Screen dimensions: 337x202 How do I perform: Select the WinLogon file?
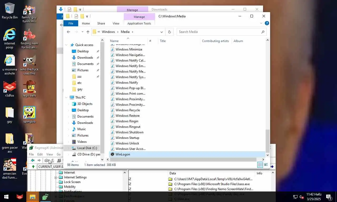[187, 154]
